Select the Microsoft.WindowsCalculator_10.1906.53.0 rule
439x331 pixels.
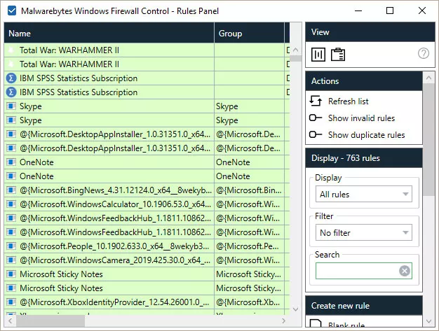109,204
